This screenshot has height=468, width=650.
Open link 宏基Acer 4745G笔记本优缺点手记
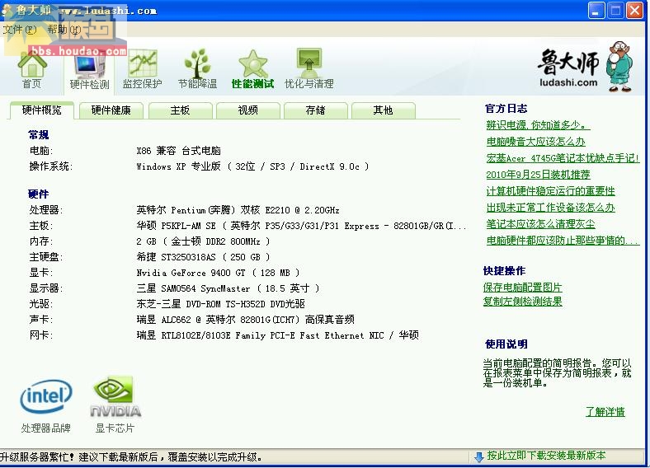point(563,158)
